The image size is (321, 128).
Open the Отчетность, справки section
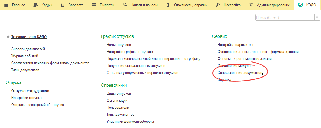tap(191, 5)
